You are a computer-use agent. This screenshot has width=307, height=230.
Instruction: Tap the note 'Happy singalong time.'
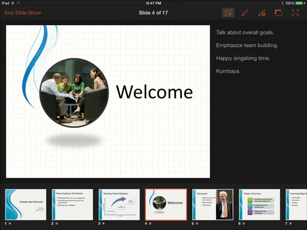[x=243, y=59]
